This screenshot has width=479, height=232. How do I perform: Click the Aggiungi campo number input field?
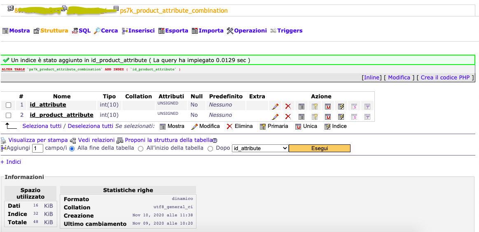pyautogui.click(x=37, y=148)
